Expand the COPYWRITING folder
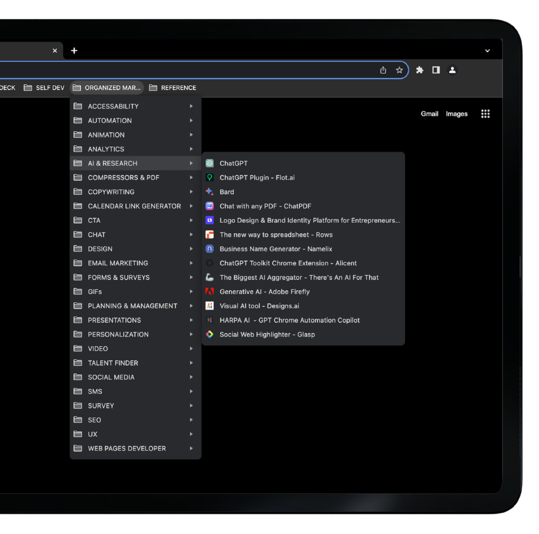The image size is (539, 534). [135, 192]
